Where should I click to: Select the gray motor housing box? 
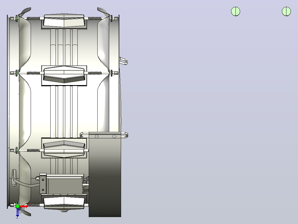[65, 184]
